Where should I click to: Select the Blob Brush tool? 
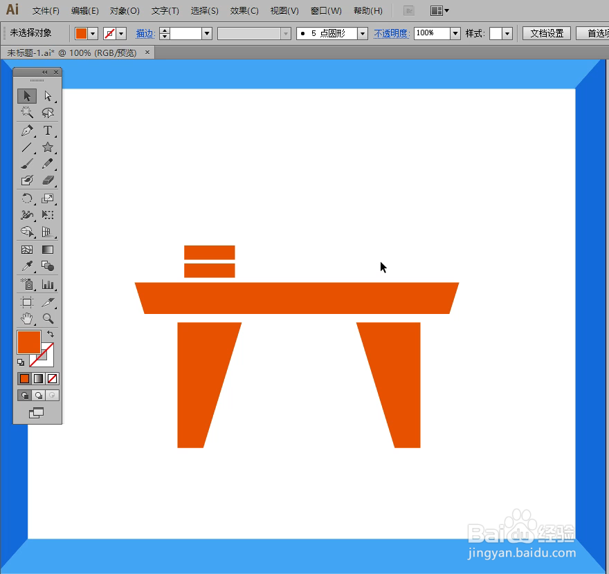click(27, 180)
